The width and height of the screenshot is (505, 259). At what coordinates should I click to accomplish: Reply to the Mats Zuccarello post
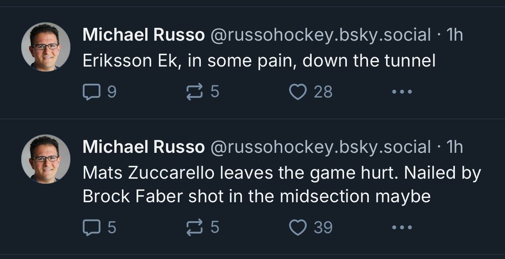point(91,227)
